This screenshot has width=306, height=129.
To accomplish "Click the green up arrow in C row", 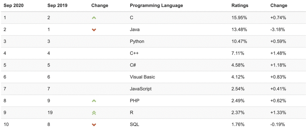I will point(94,18).
